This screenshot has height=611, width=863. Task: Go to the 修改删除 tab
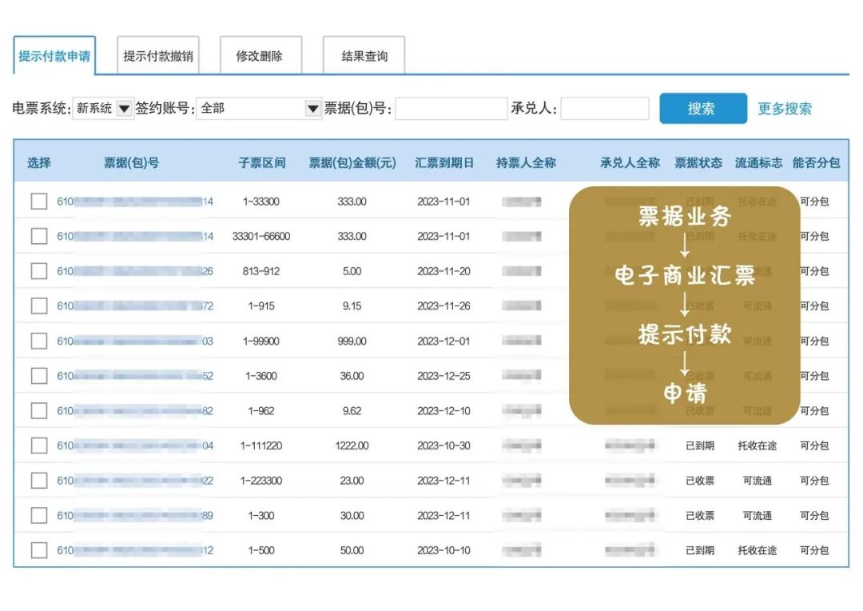(x=260, y=56)
